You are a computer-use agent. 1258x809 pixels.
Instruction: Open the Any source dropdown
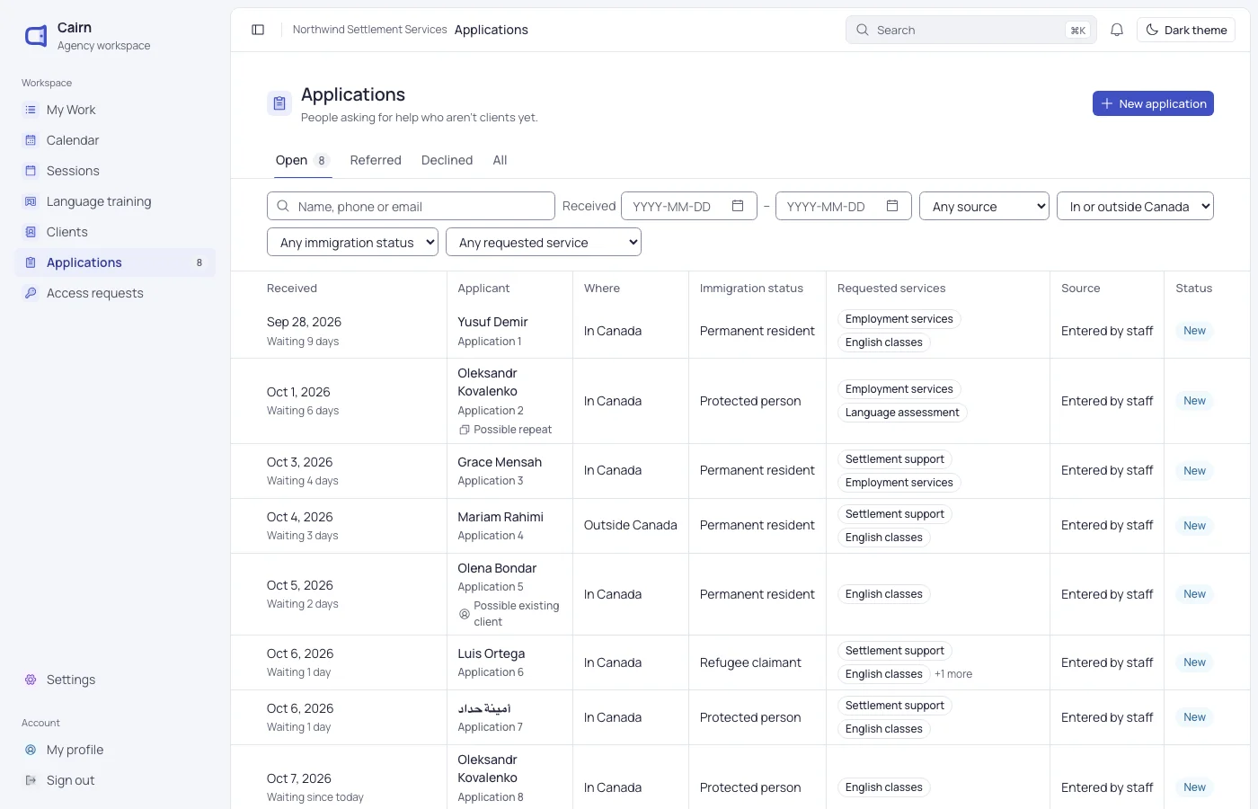[984, 206]
